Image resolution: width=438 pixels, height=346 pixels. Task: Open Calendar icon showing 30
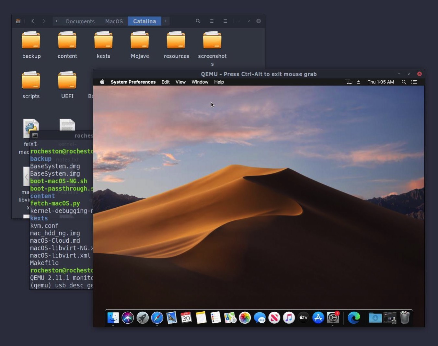186,318
